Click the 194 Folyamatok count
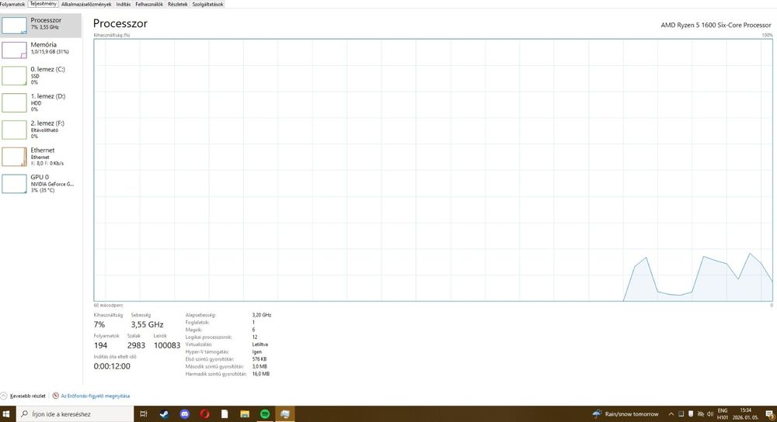 100,345
